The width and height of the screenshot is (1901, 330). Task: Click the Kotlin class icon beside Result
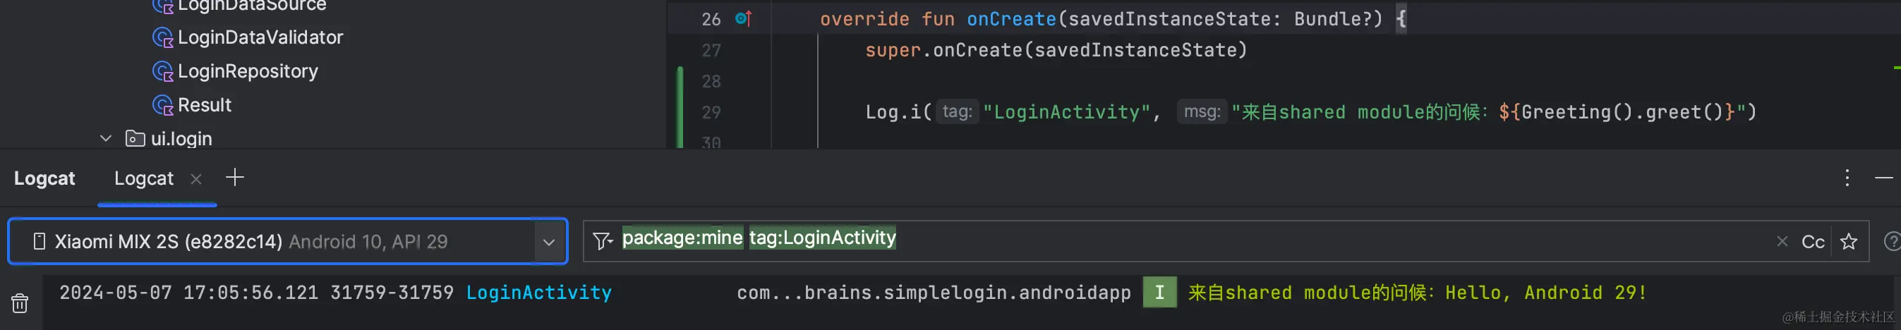point(162,105)
